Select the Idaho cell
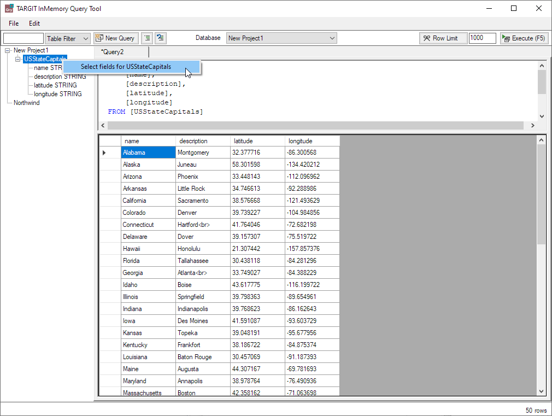Screen dimensions: 552x416 pyautogui.click(x=148, y=285)
